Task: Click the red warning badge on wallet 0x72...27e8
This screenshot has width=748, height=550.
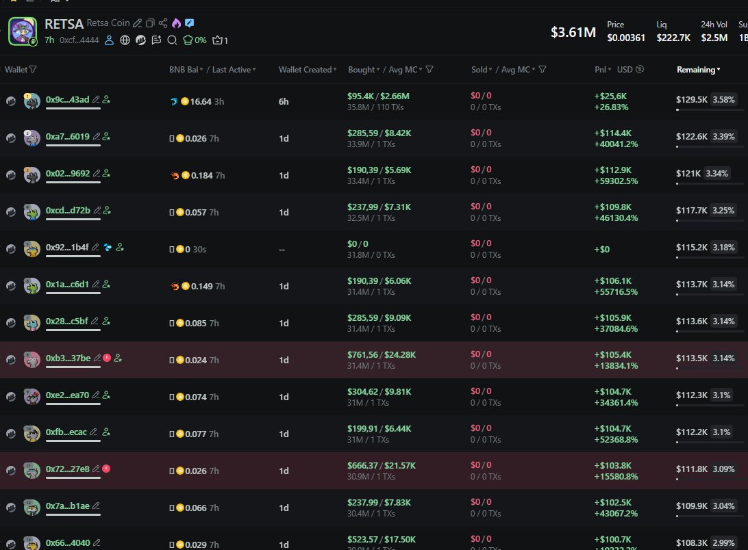Action: [x=106, y=469]
